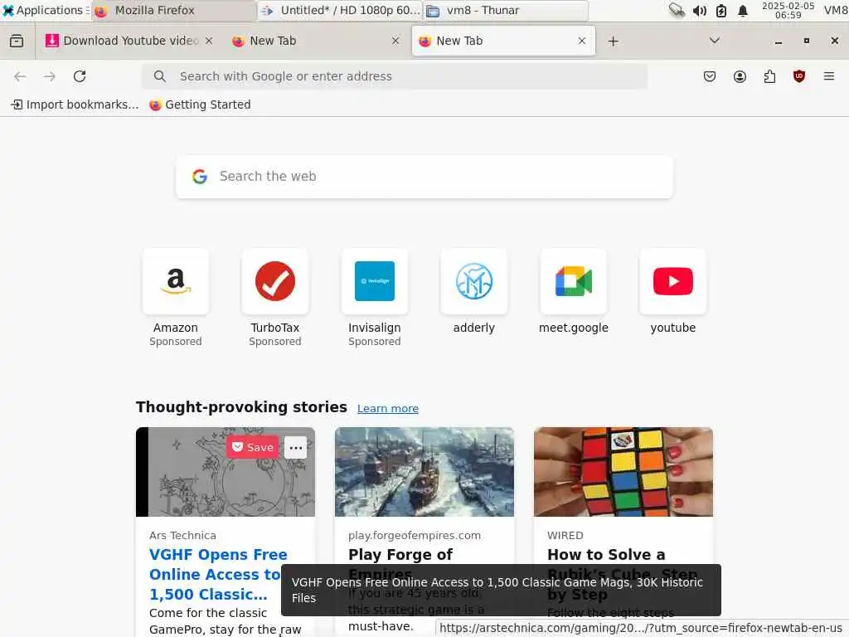
Task: Close the Download Youtube video tab
Action: pos(208,41)
